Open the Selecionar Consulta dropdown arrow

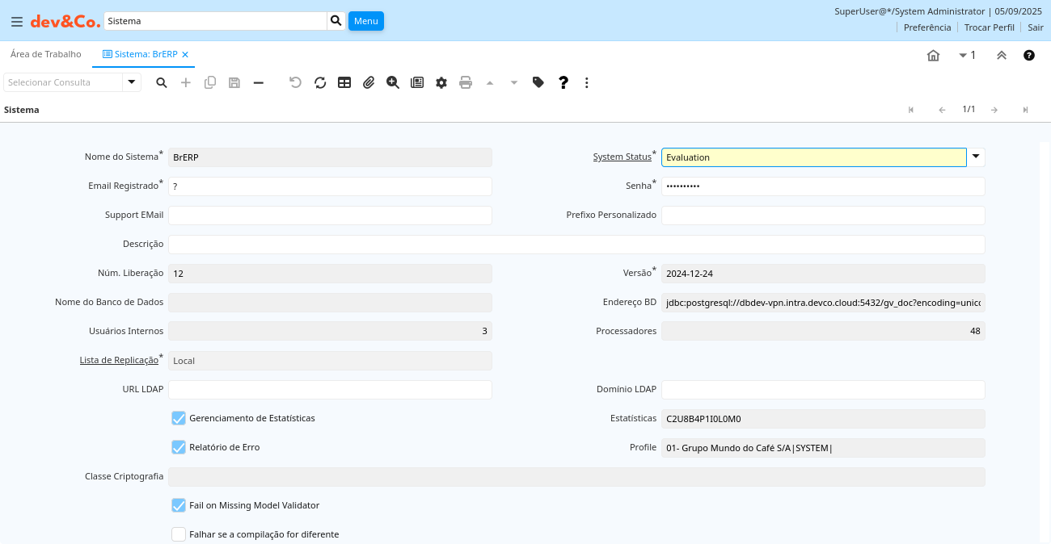click(132, 82)
